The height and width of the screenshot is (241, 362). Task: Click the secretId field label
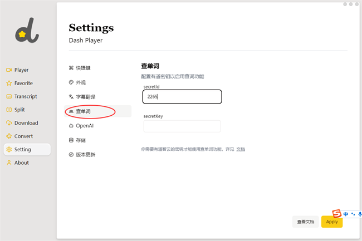[151, 87]
